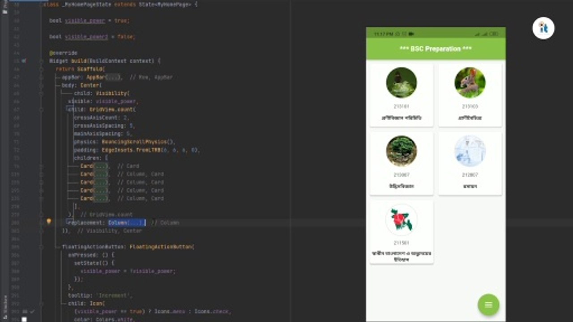Place cursor on 'bool visible_power2 = false;'
The height and width of the screenshot is (322, 573).
coord(92,37)
